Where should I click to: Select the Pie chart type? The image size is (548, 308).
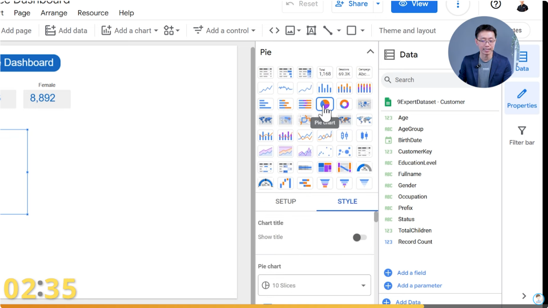[x=325, y=104]
